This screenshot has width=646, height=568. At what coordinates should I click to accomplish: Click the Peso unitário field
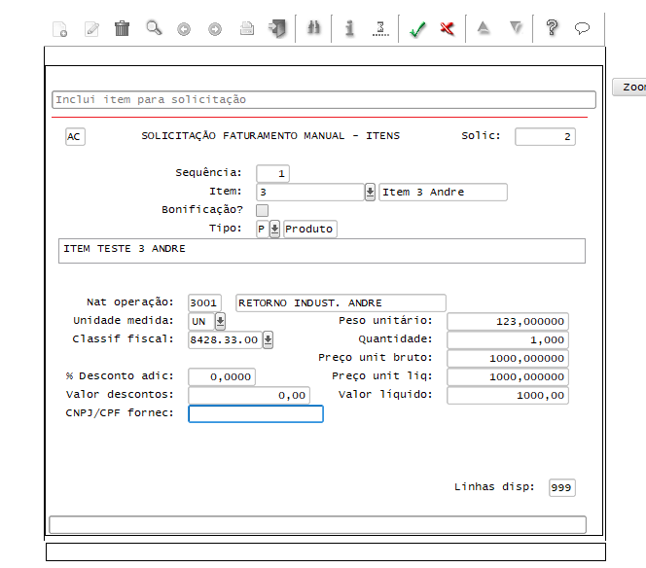pos(508,321)
